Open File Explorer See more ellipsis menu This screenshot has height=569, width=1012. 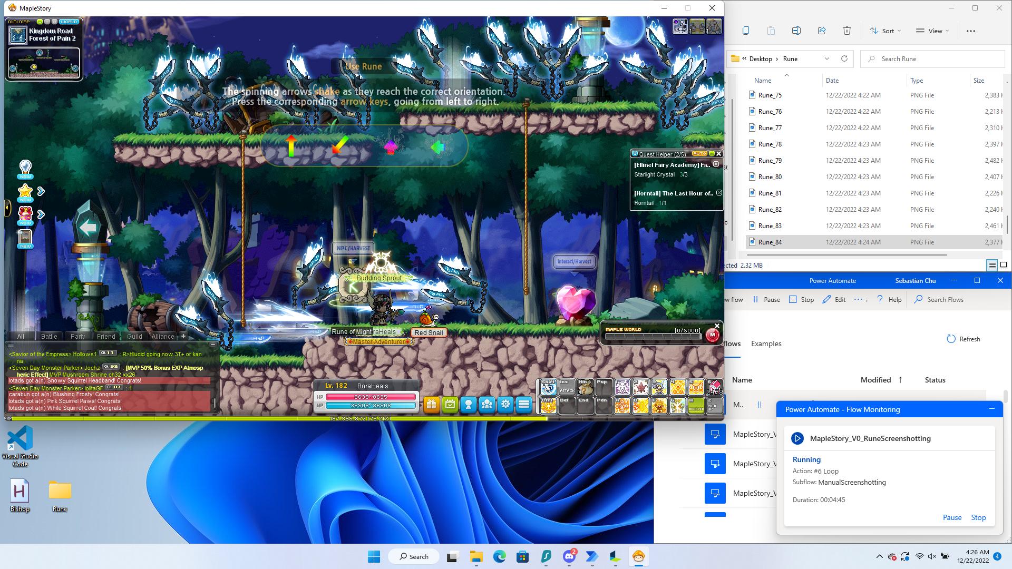click(971, 31)
